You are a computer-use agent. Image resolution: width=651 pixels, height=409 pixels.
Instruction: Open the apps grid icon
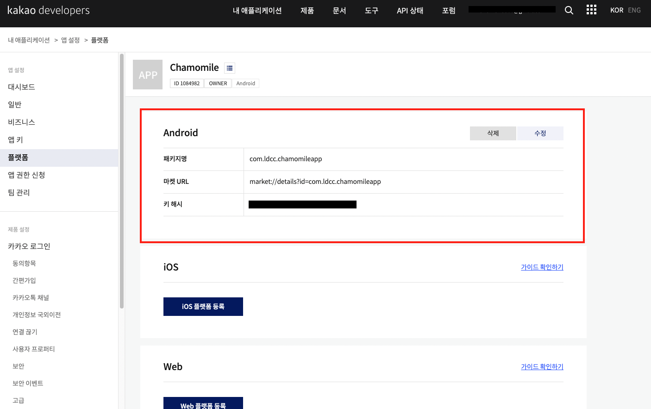[591, 10]
